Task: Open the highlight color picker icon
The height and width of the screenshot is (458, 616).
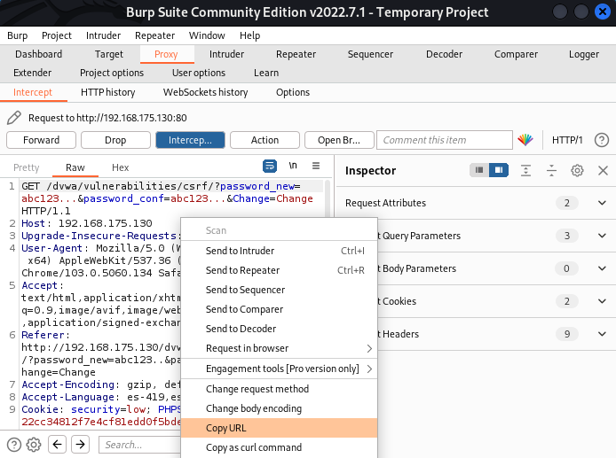Action: 525,140
